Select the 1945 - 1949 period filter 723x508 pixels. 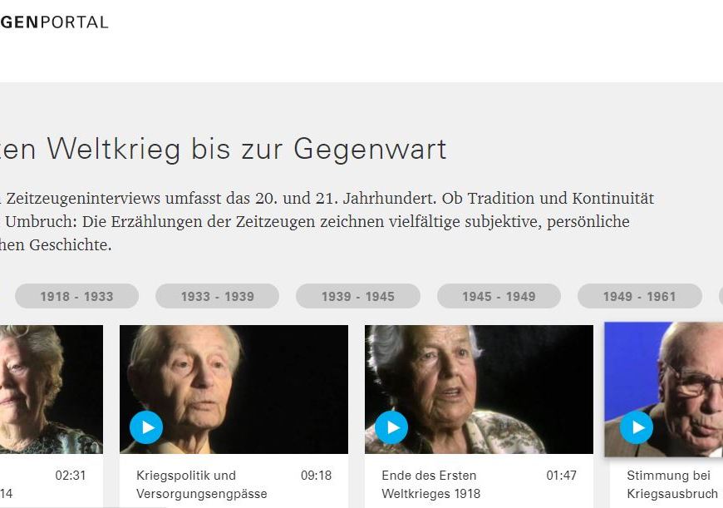[x=499, y=296]
